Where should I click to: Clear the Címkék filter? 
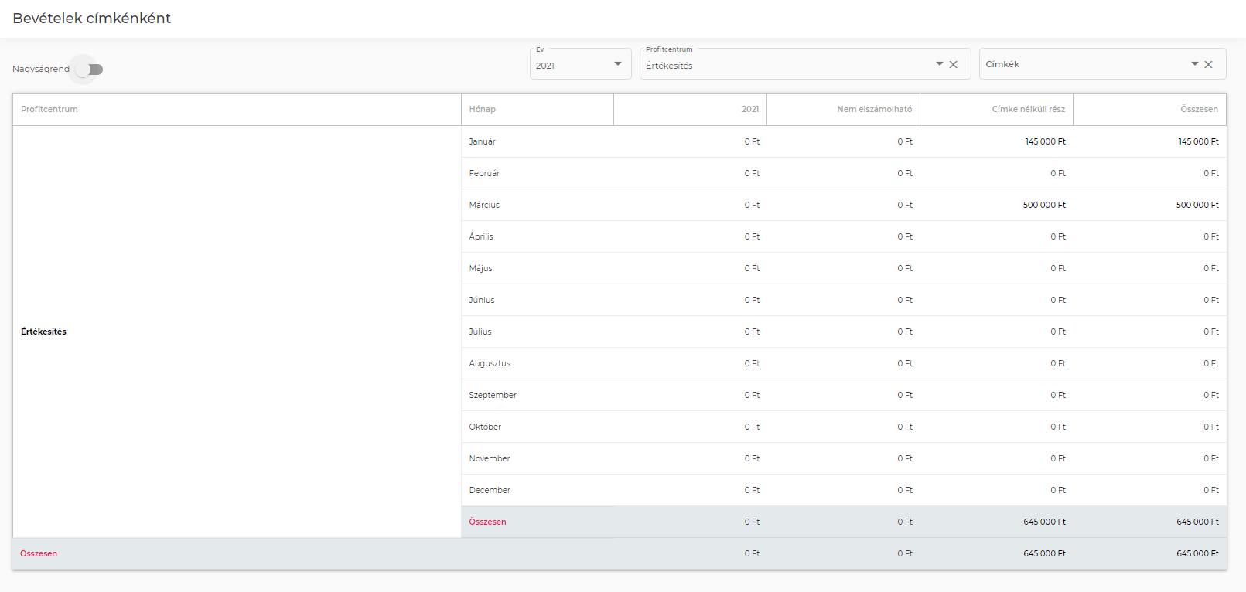click(1209, 65)
